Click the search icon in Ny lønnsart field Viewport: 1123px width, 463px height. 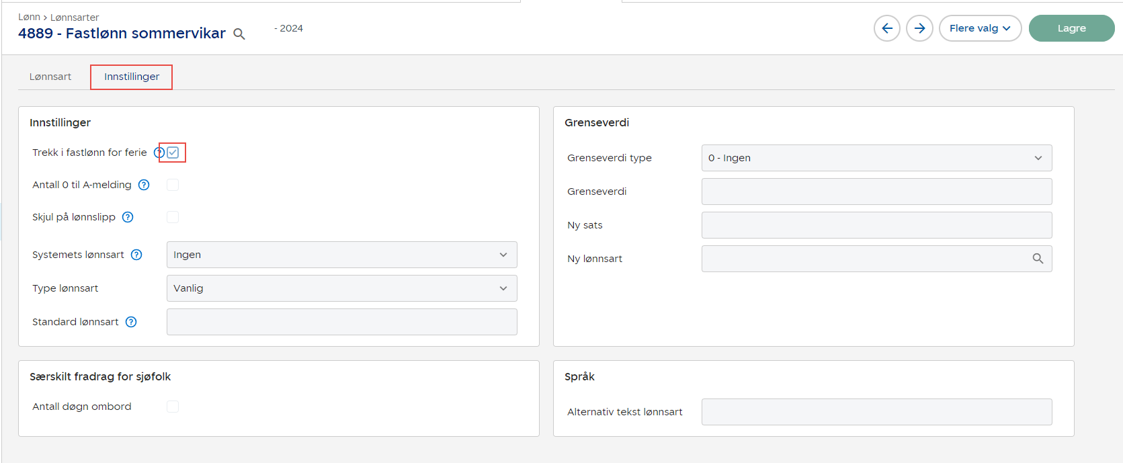1038,259
